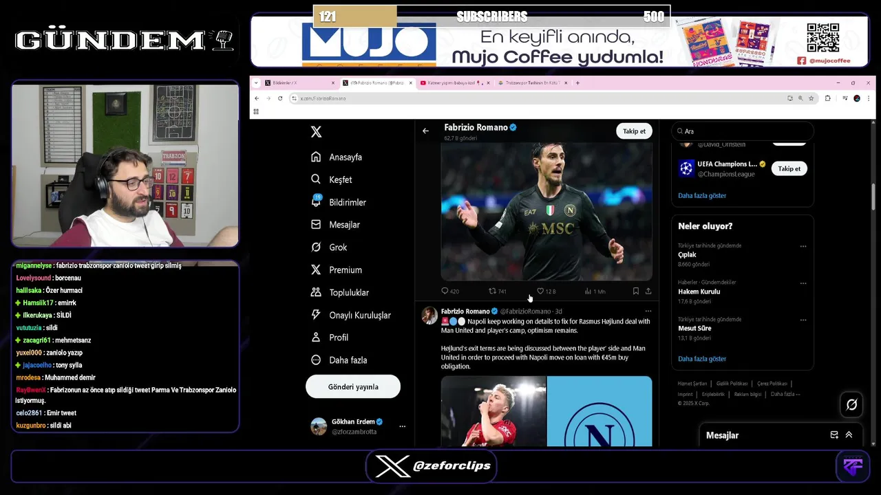
Task: Open a new browser tab
Action: click(x=577, y=83)
